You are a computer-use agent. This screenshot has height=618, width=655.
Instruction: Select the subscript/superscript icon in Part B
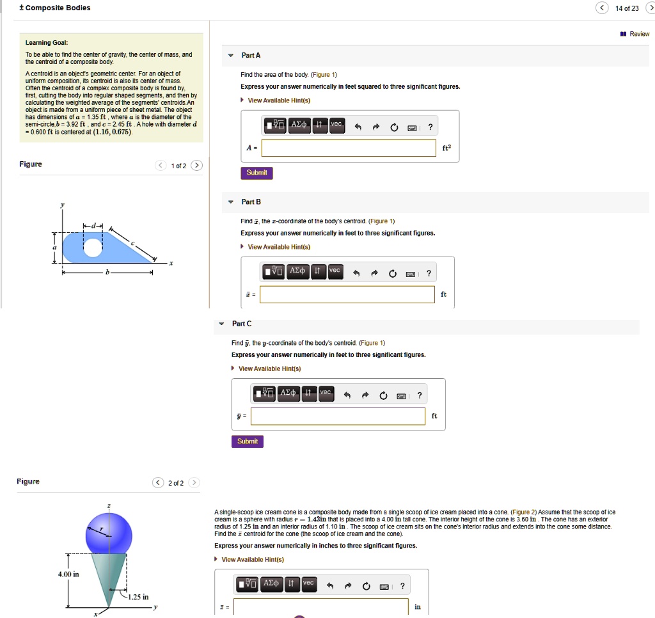pyautogui.click(x=318, y=271)
